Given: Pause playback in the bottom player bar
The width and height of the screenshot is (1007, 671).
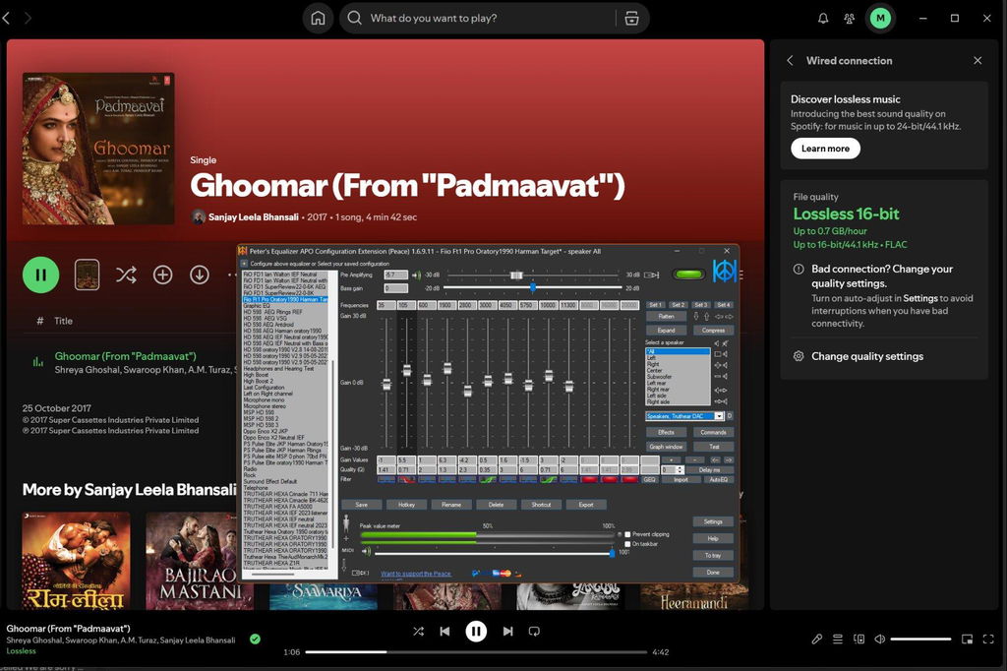Looking at the screenshot, I should coord(476,631).
